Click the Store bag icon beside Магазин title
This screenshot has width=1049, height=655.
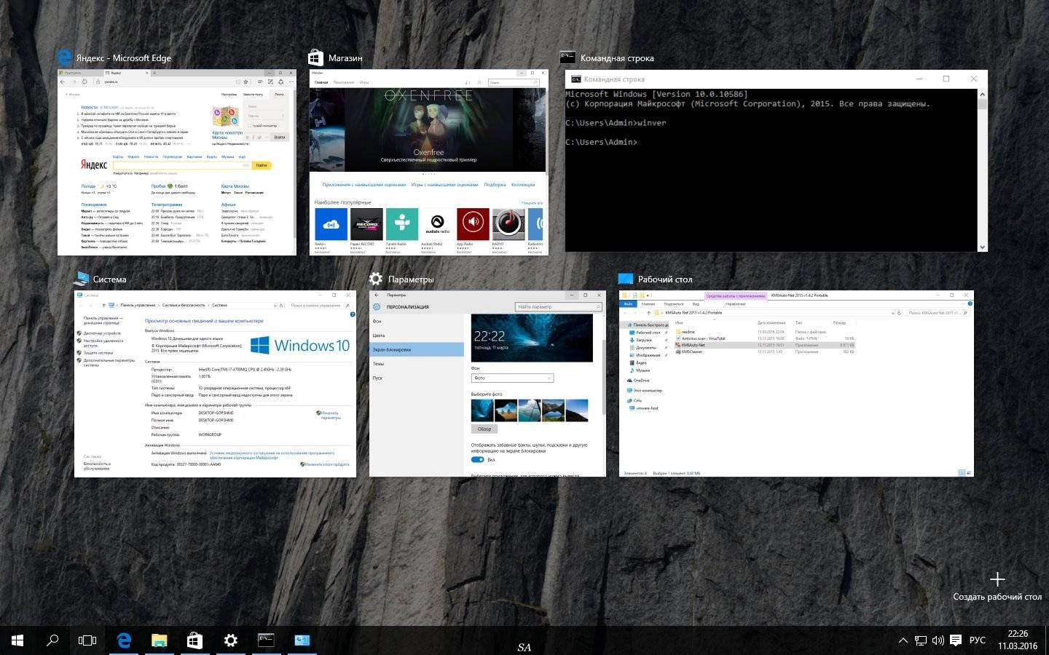point(315,57)
